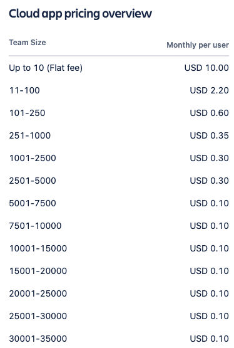Click the USD 0.60 price value
Image resolution: width=234 pixels, height=348 pixels.
(209, 113)
